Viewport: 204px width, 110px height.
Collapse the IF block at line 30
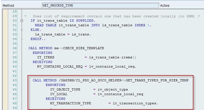click(22, 21)
